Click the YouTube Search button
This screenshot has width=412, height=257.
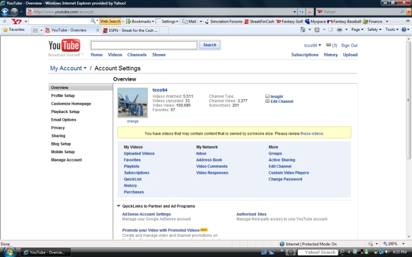click(x=210, y=45)
